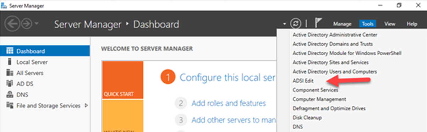Launch Active Directory Module for Windows PowerShell
This screenshot has width=427, height=132.
[347, 53]
